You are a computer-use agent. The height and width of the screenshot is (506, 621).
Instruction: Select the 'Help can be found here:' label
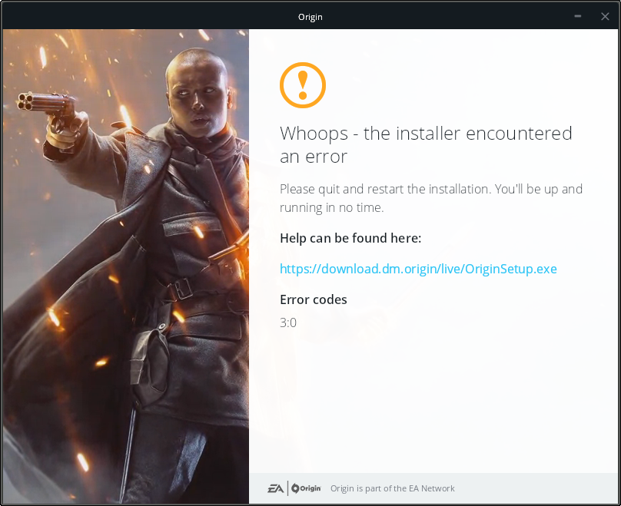(x=350, y=238)
